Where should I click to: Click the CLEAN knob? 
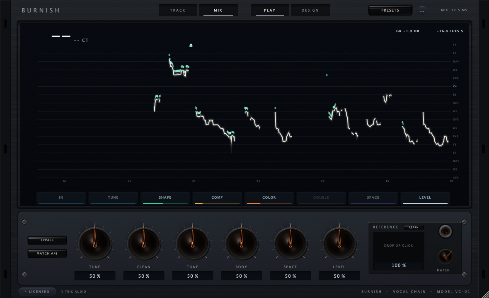tap(144, 243)
